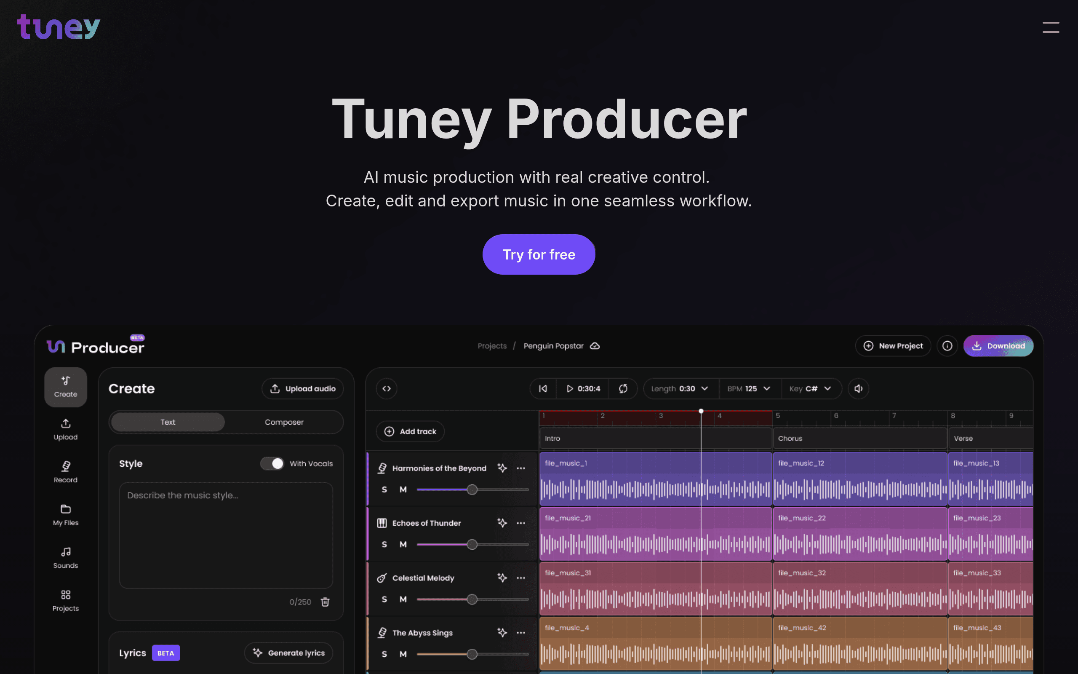1078x674 pixels.
Task: Open more options for Celestial Melody
Action: pos(521,578)
